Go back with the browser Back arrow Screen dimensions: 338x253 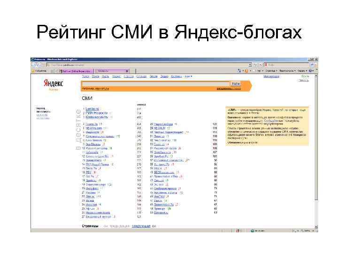(x=34, y=65)
